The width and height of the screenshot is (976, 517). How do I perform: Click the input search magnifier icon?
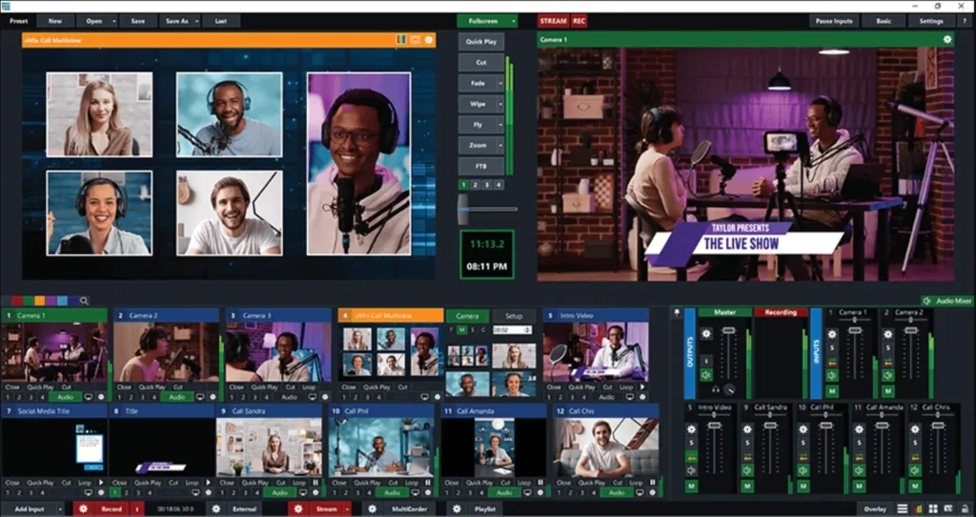tap(84, 301)
